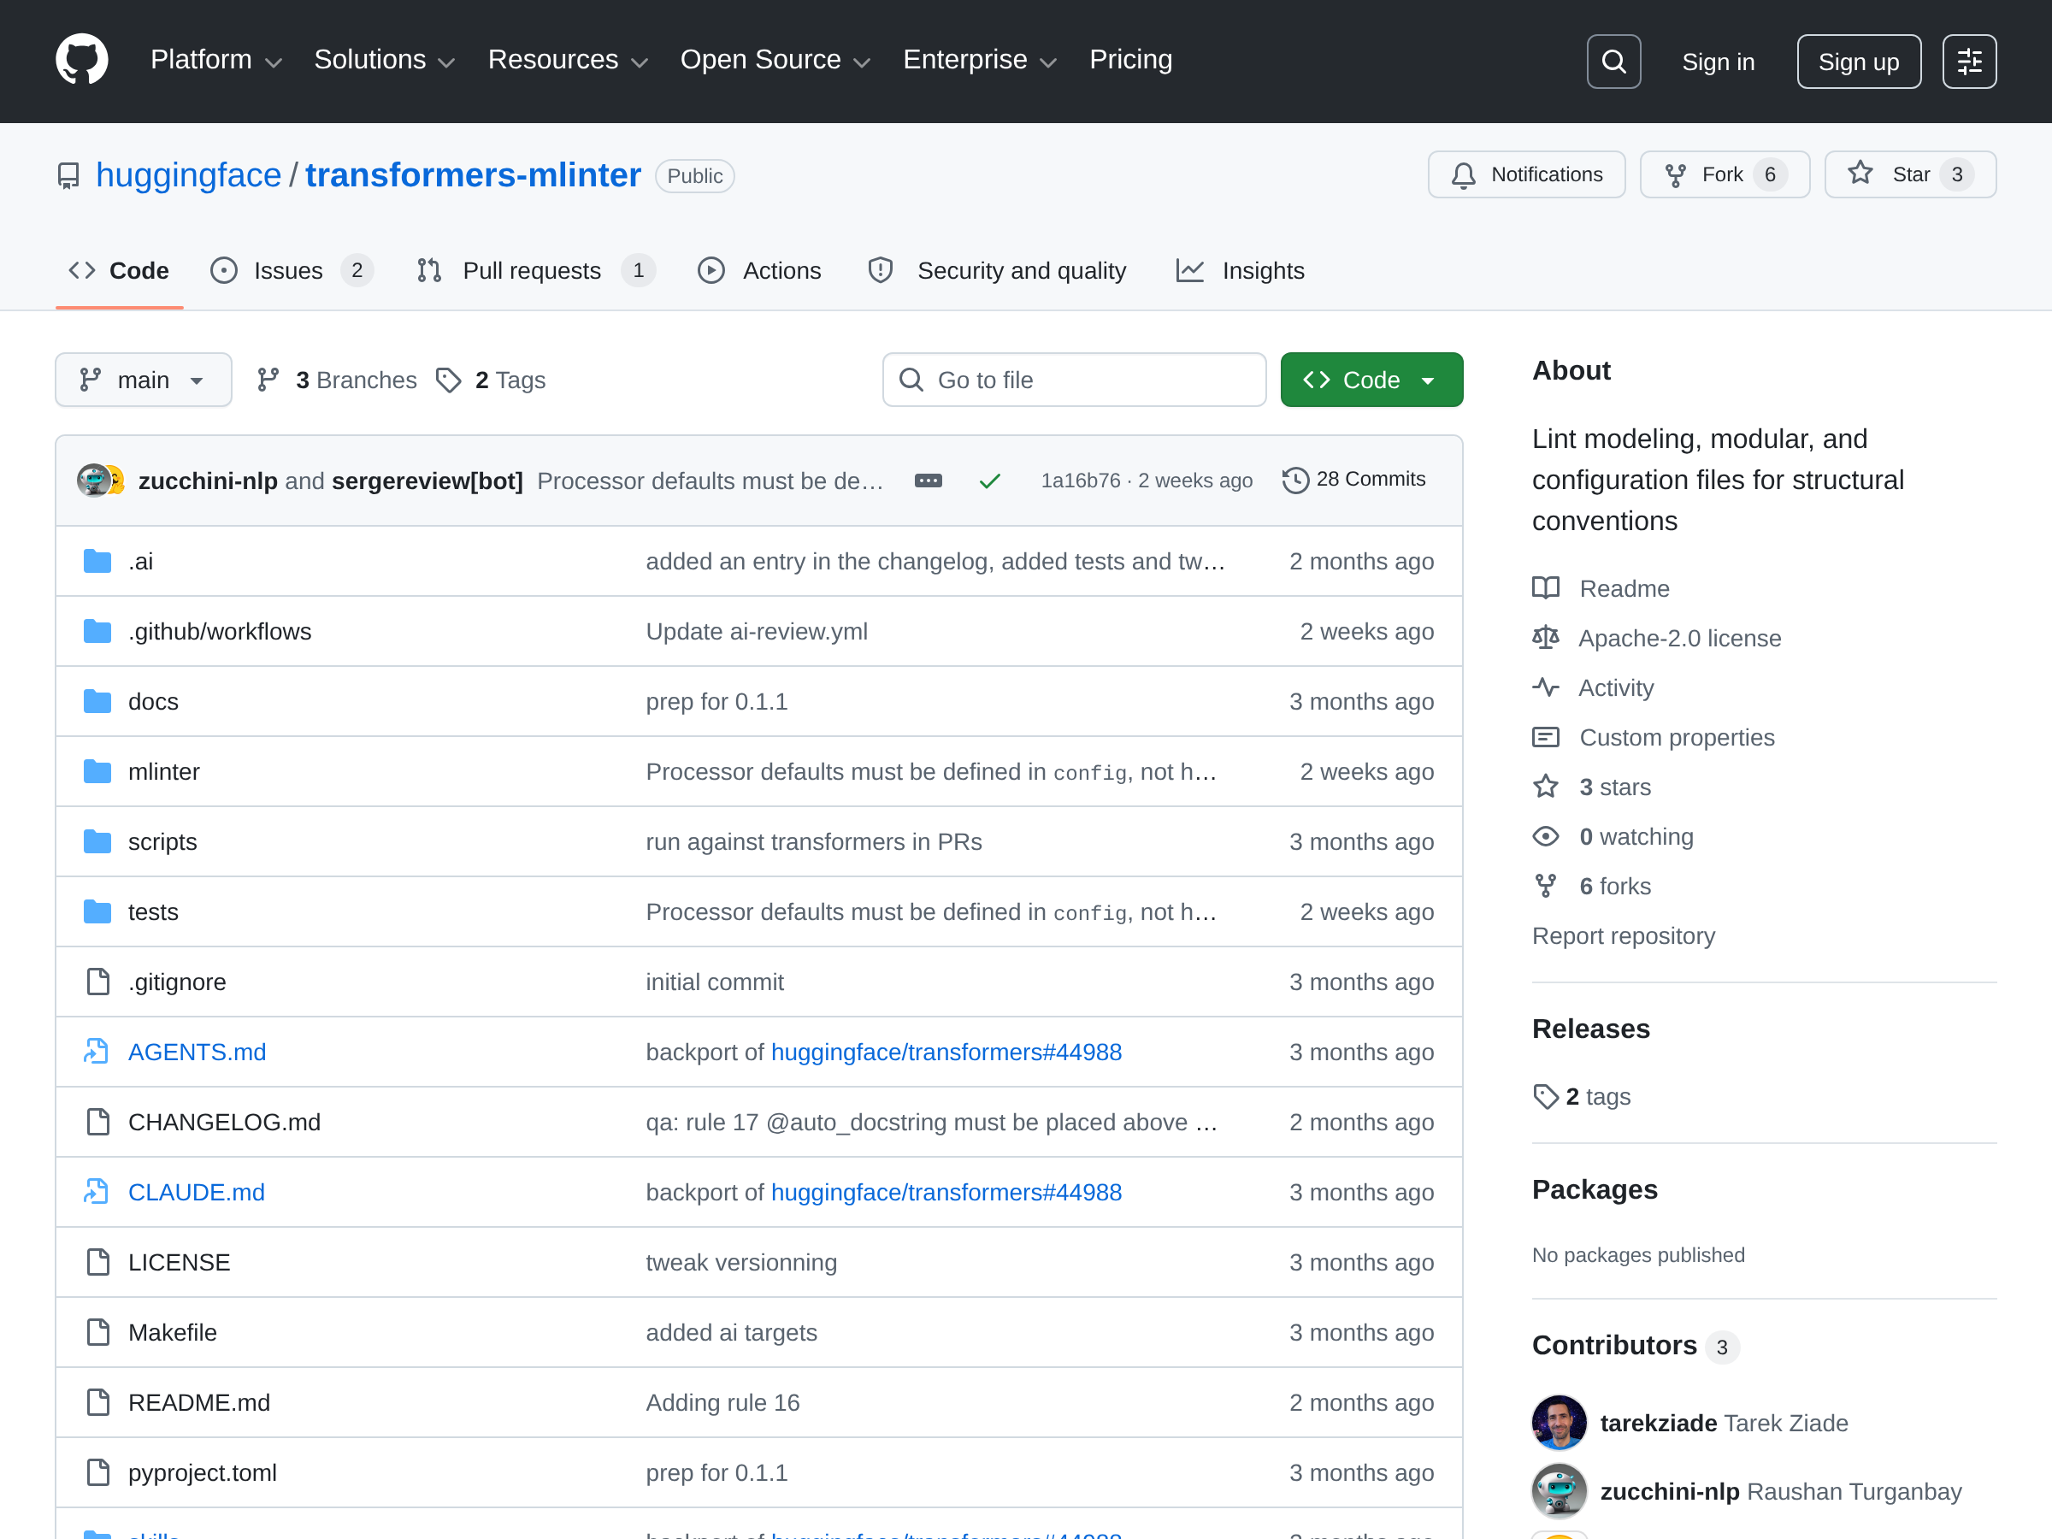Open the AGENTS.md symlink file
This screenshot has width=2052, height=1539.
197,1052
